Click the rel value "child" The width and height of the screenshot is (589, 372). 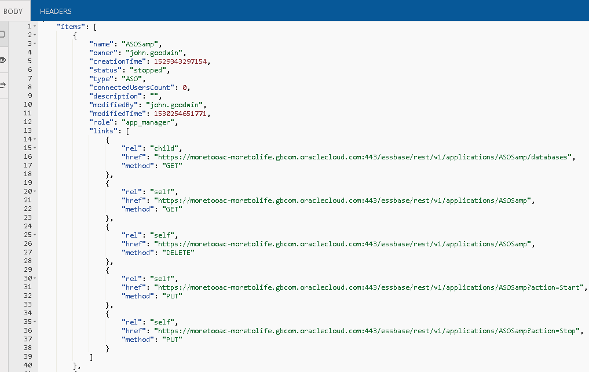(164, 148)
